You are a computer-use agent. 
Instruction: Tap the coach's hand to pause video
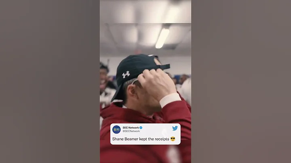pos(157,84)
